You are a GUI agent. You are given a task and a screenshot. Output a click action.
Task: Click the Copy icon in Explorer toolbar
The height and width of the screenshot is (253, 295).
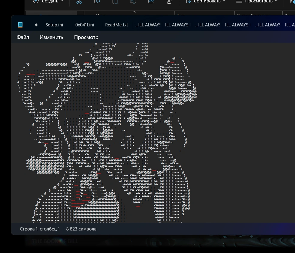point(97,2)
